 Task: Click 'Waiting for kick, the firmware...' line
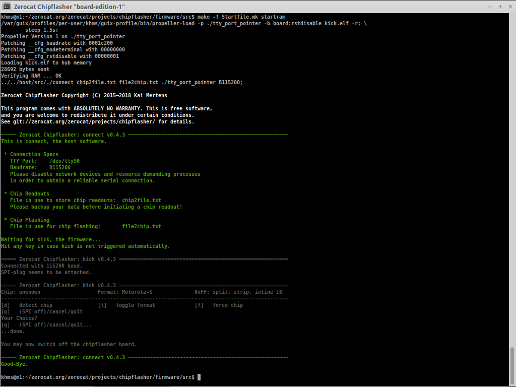click(51, 239)
